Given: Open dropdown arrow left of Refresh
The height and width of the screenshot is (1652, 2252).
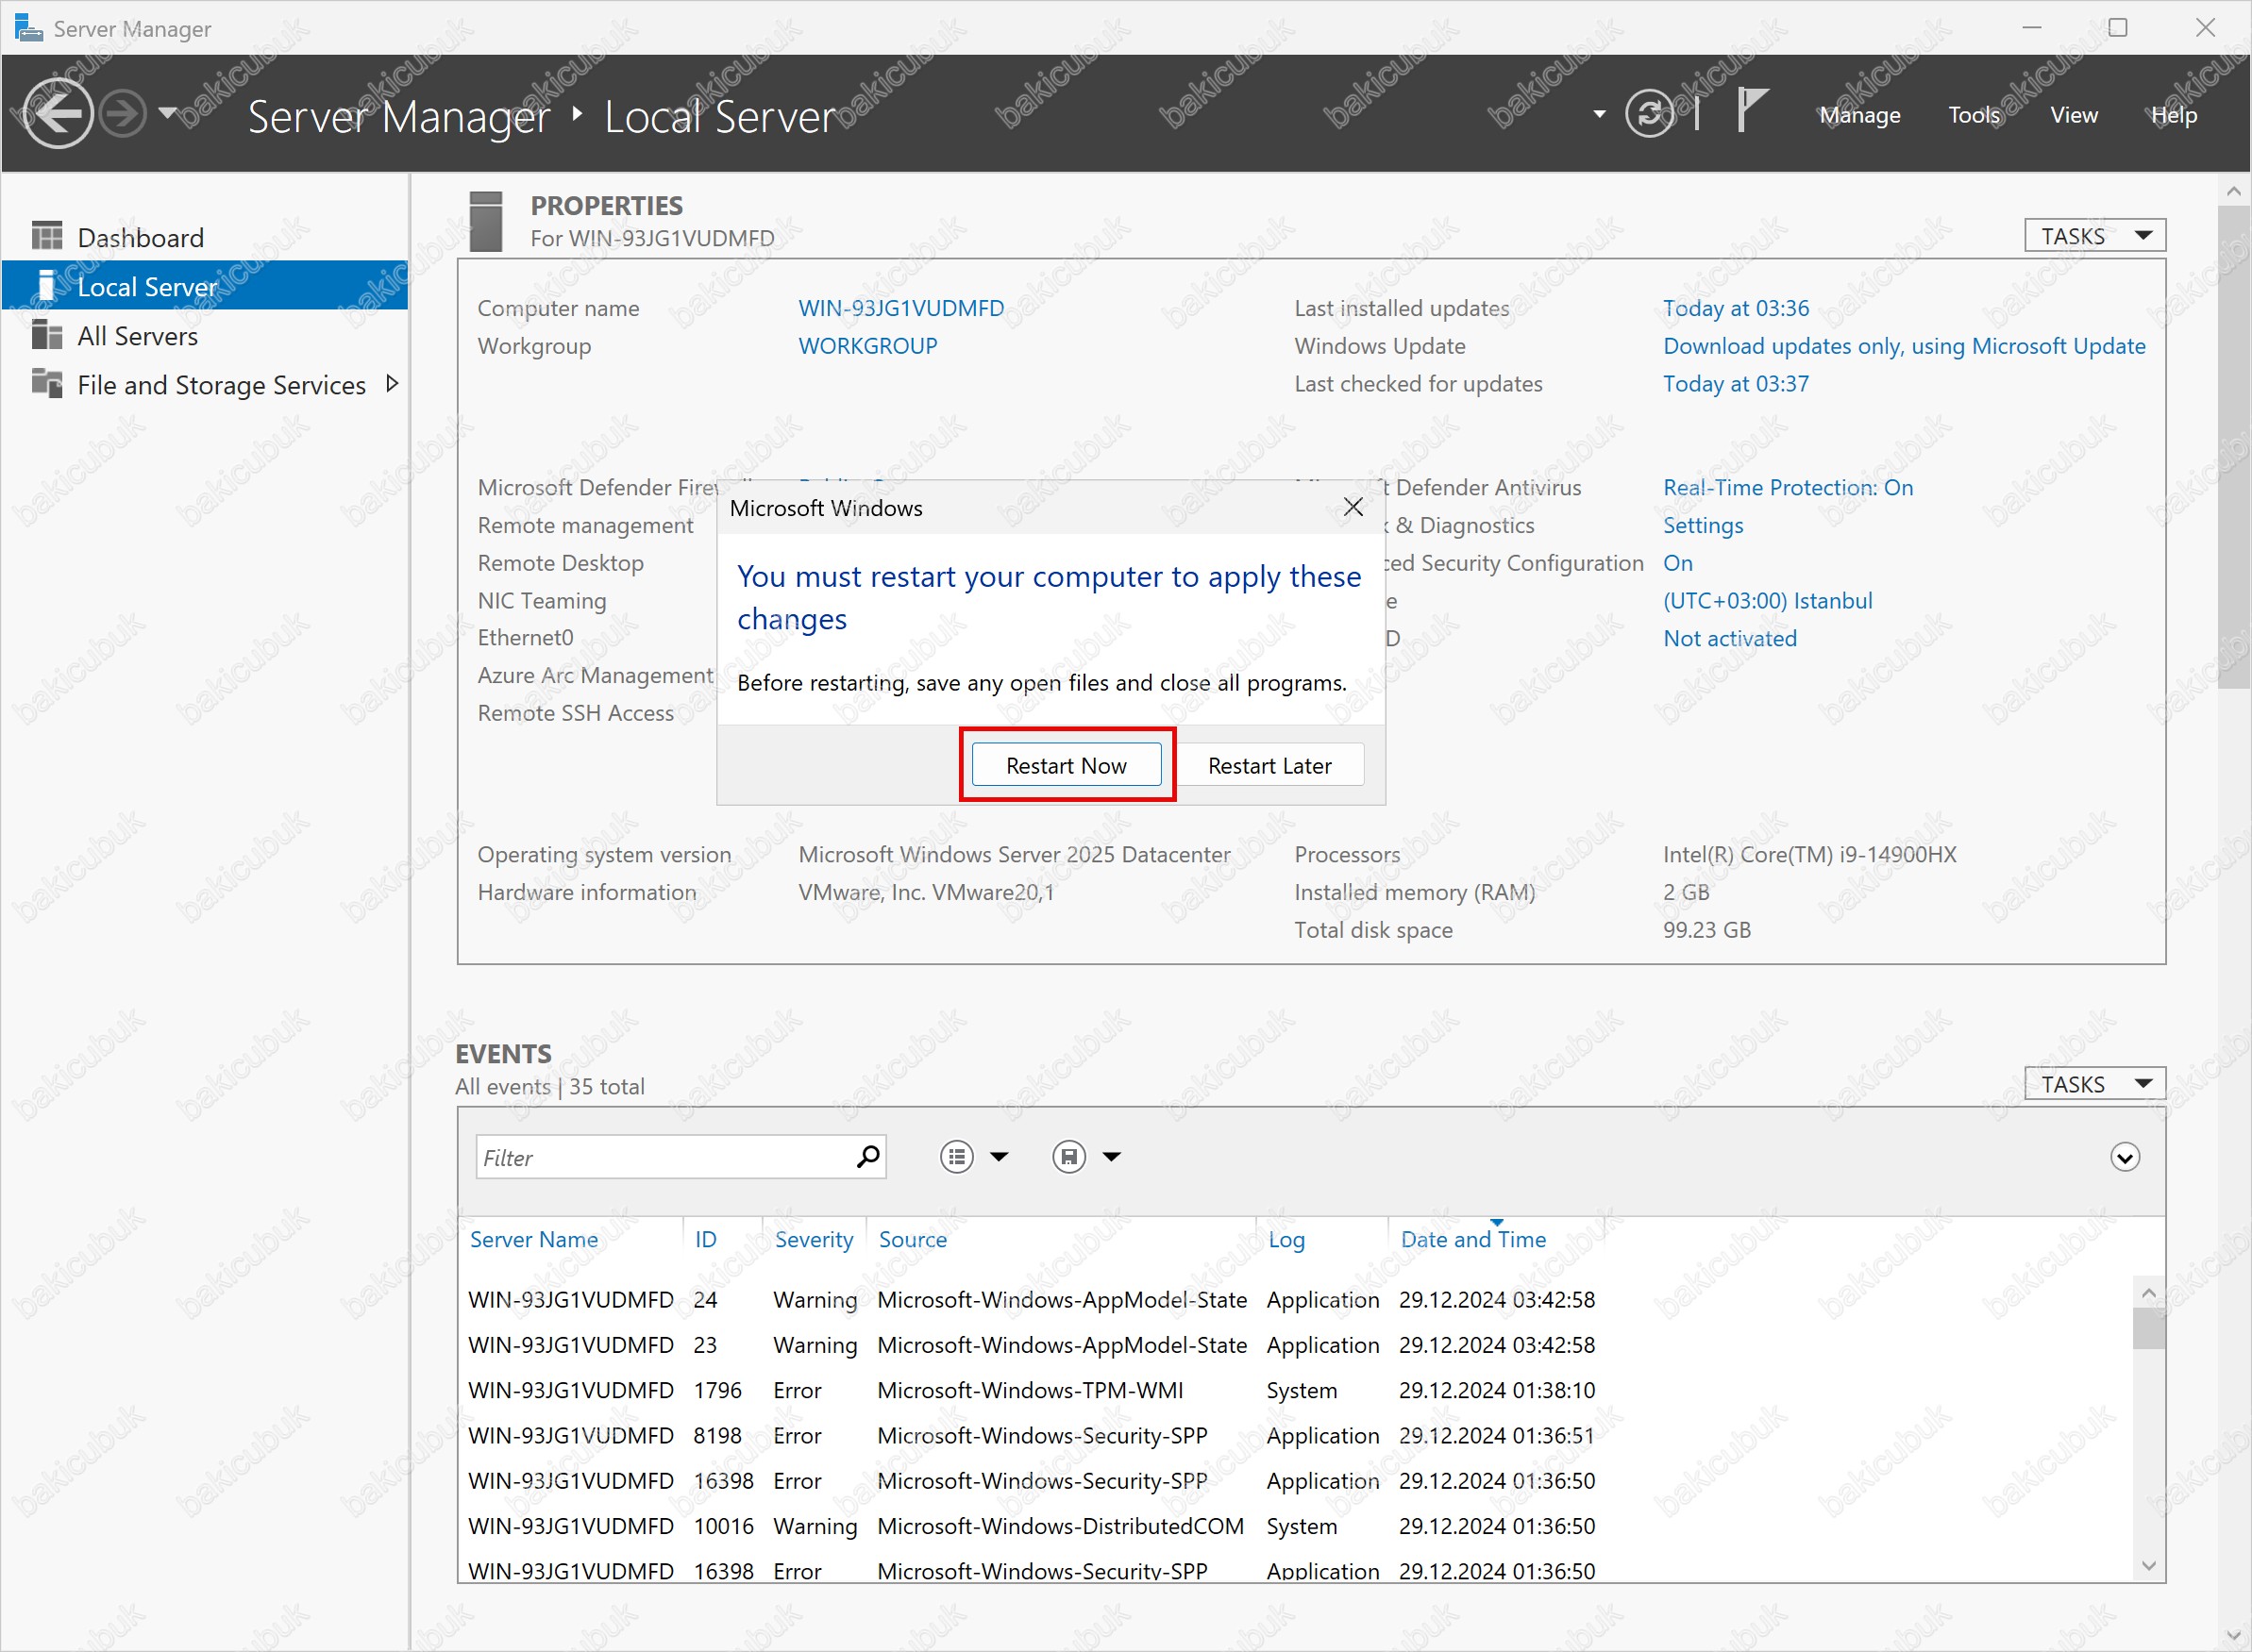Looking at the screenshot, I should coord(1600,114).
